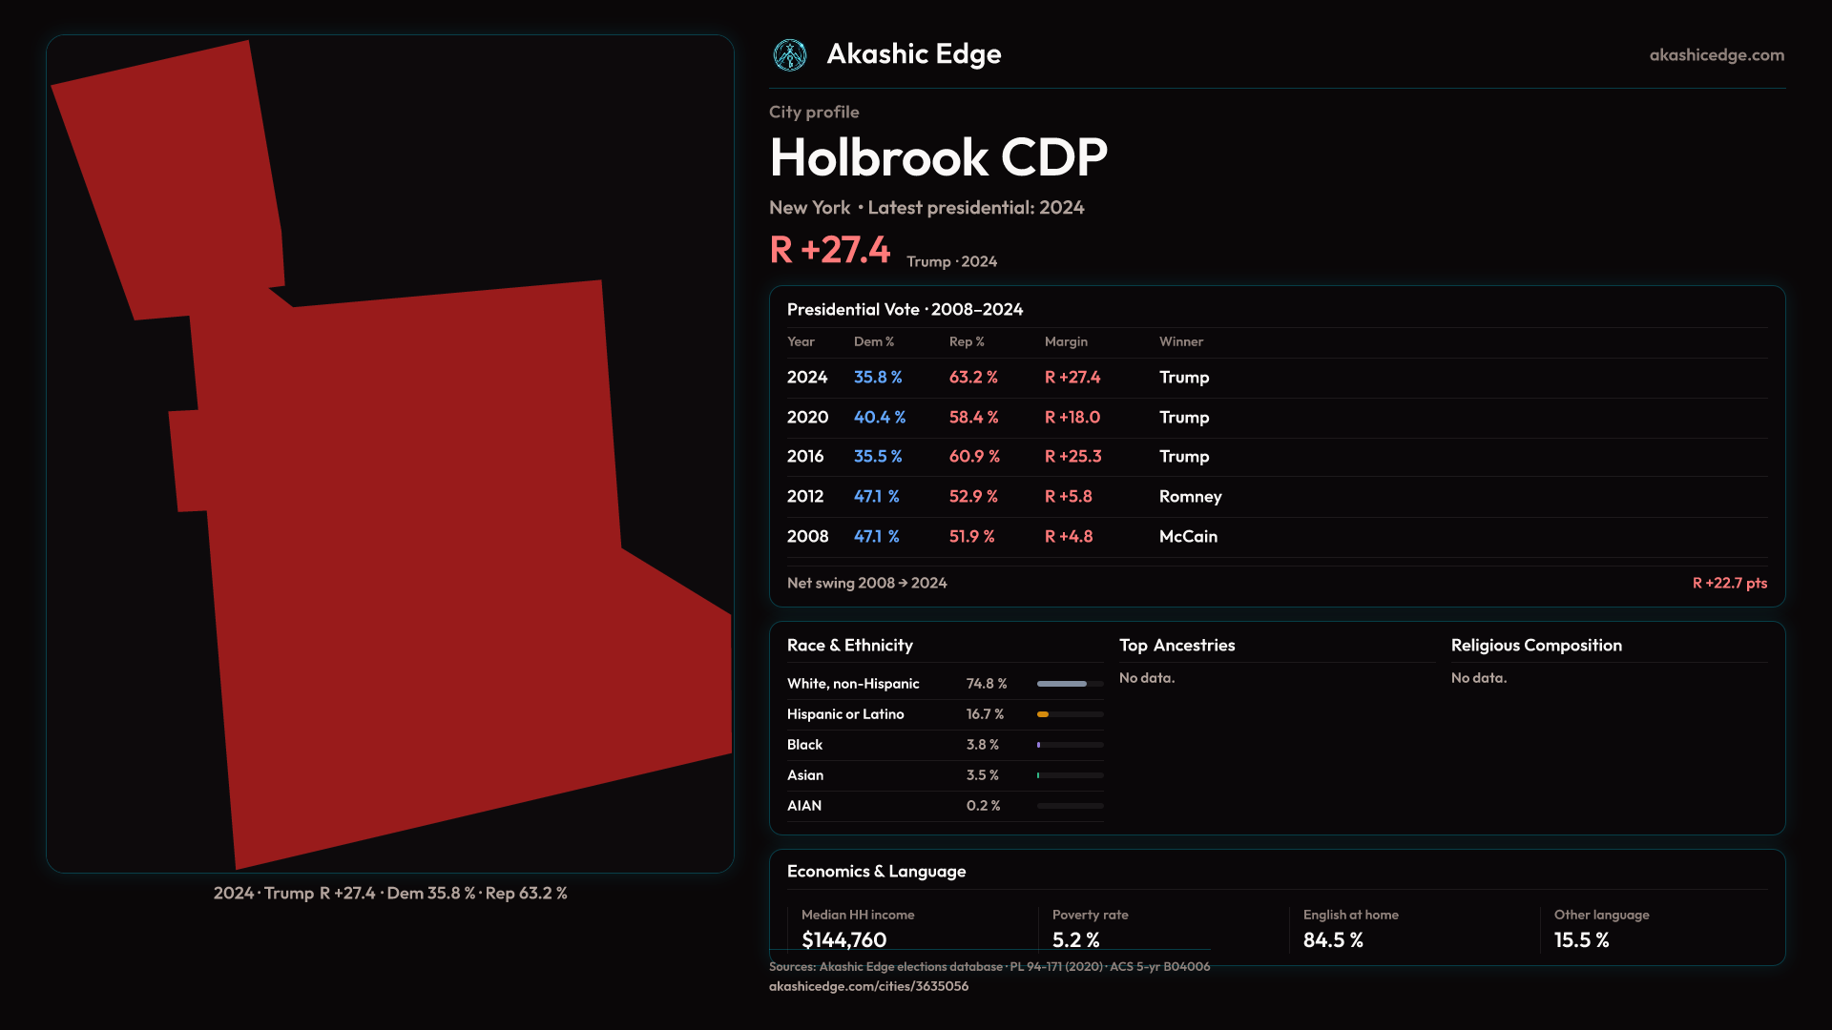Image resolution: width=1832 pixels, height=1030 pixels.
Task: Click the Poverty rate 5.2 % figure
Action: pyautogui.click(x=1075, y=940)
